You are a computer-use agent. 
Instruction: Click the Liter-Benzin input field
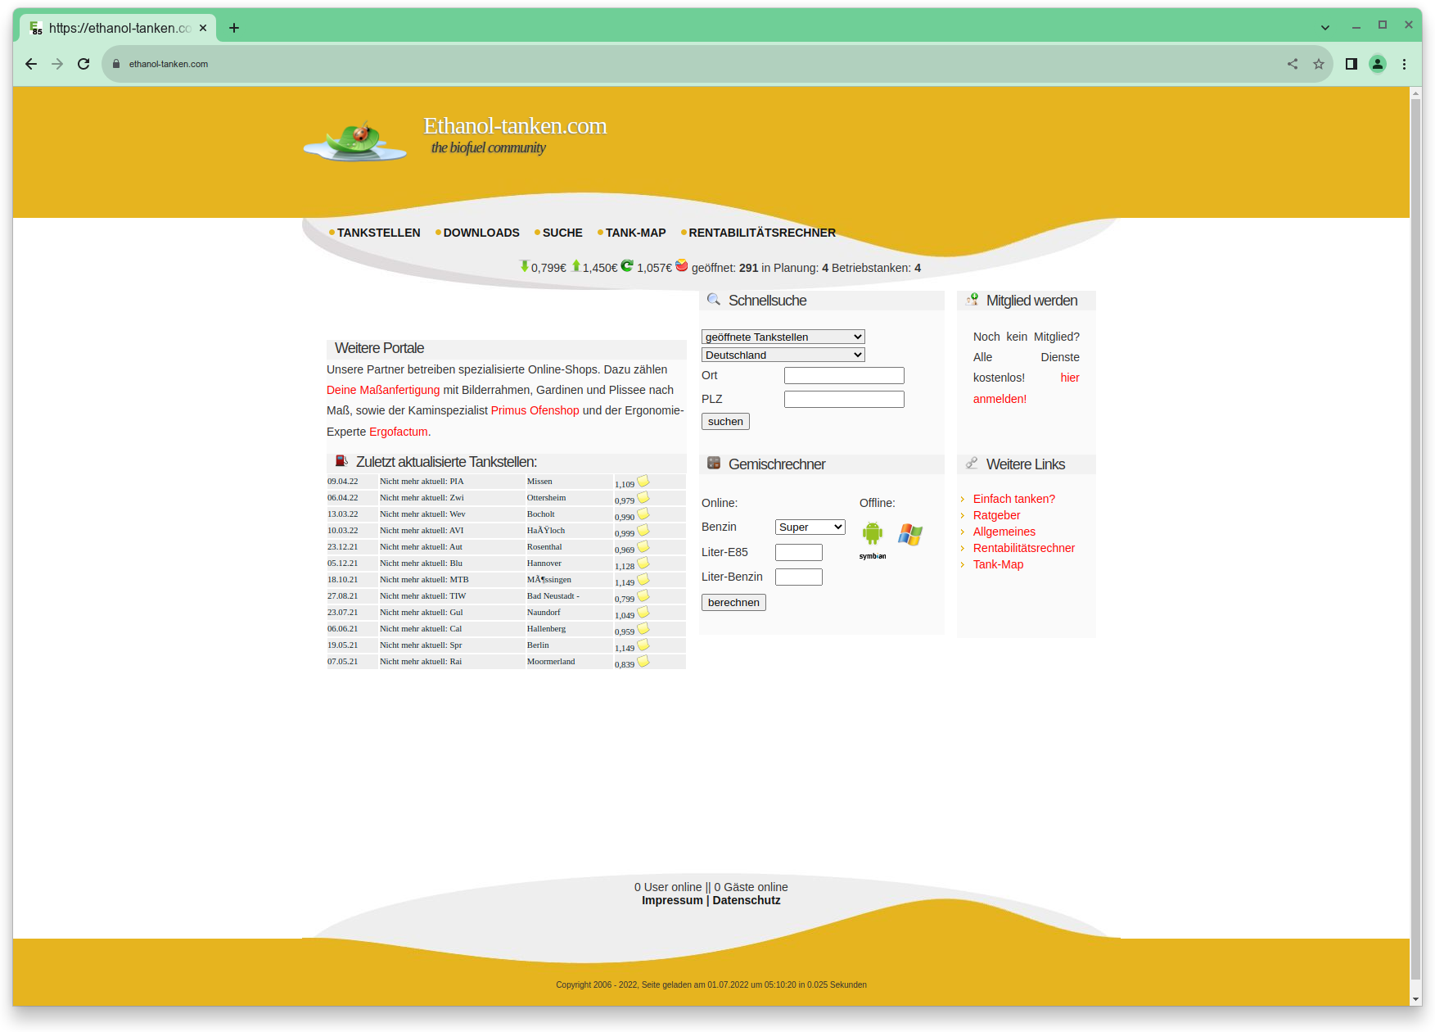coord(799,577)
